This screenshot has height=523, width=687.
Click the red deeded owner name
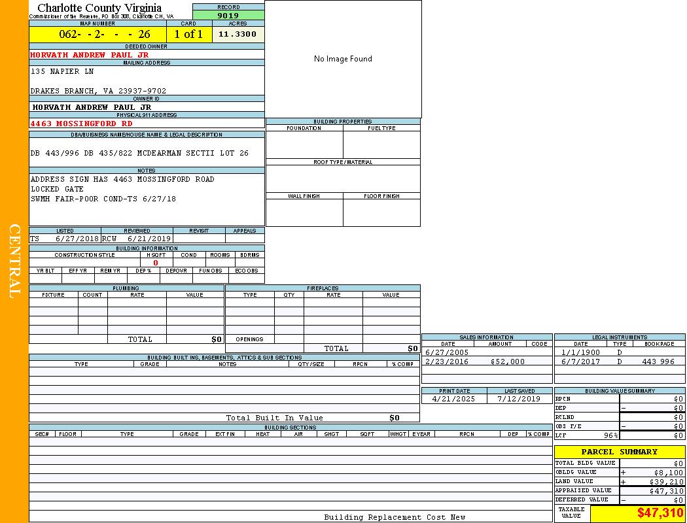(x=89, y=55)
